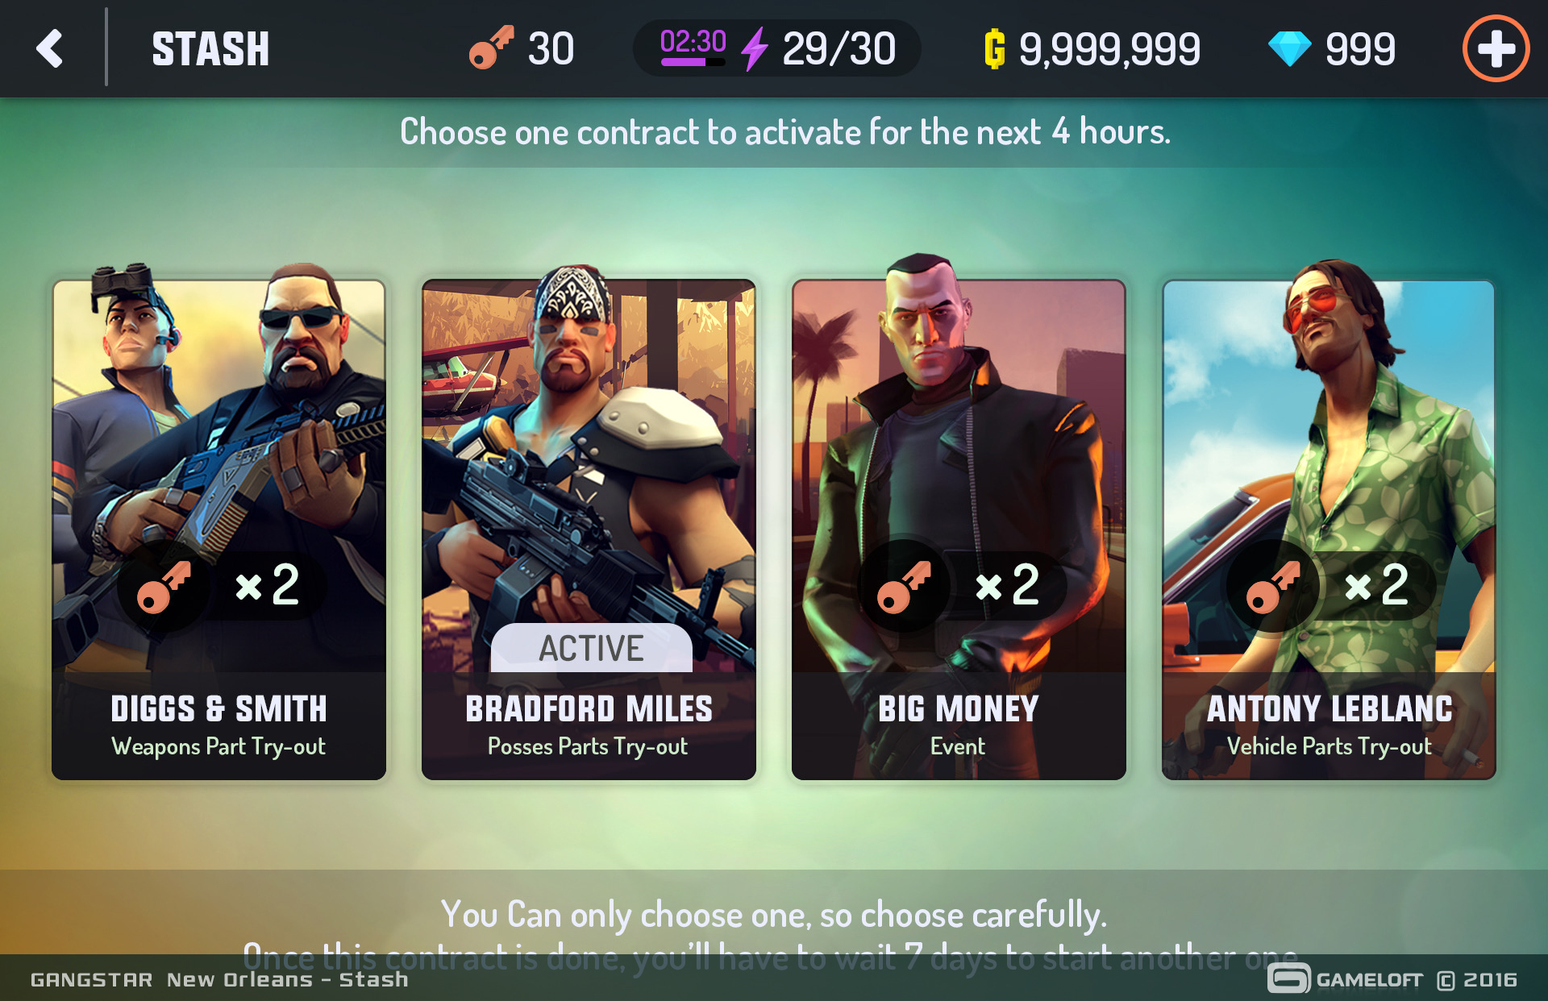This screenshot has height=1001, width=1548.
Task: Click the ACTIVE label on Bradford Miles
Action: click(x=591, y=648)
